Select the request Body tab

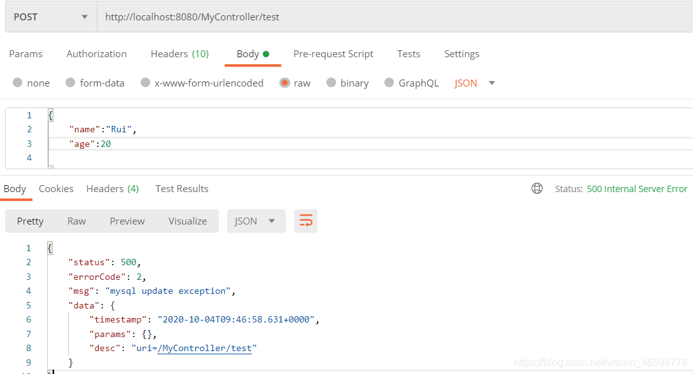click(x=253, y=54)
